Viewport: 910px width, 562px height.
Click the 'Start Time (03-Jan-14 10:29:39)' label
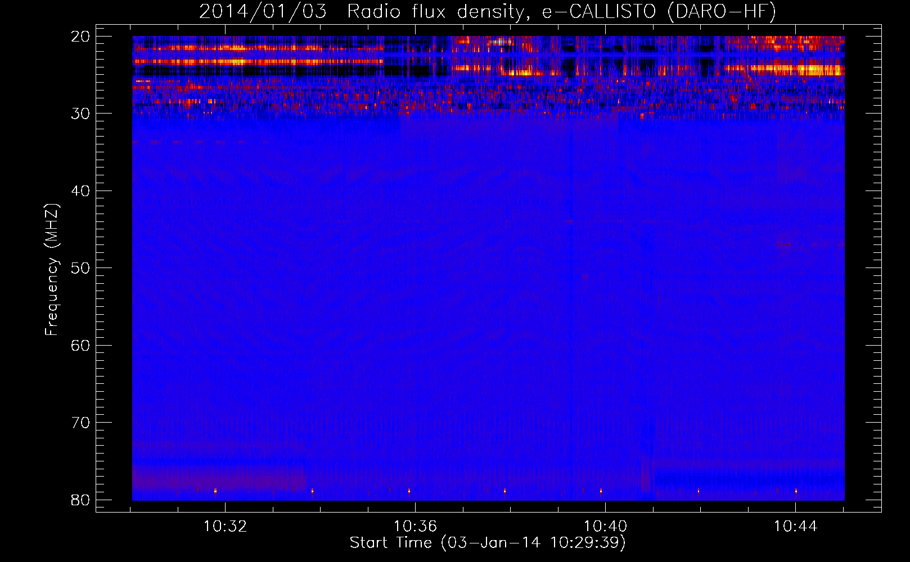click(488, 543)
